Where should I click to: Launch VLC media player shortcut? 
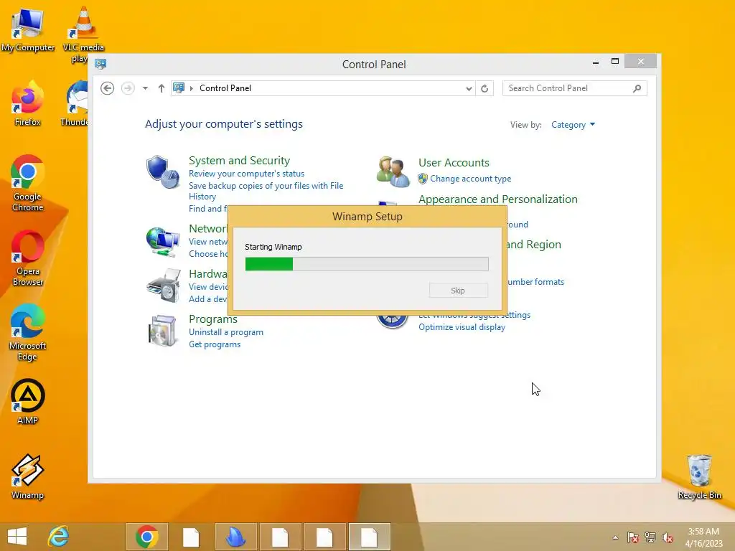pyautogui.click(x=83, y=33)
